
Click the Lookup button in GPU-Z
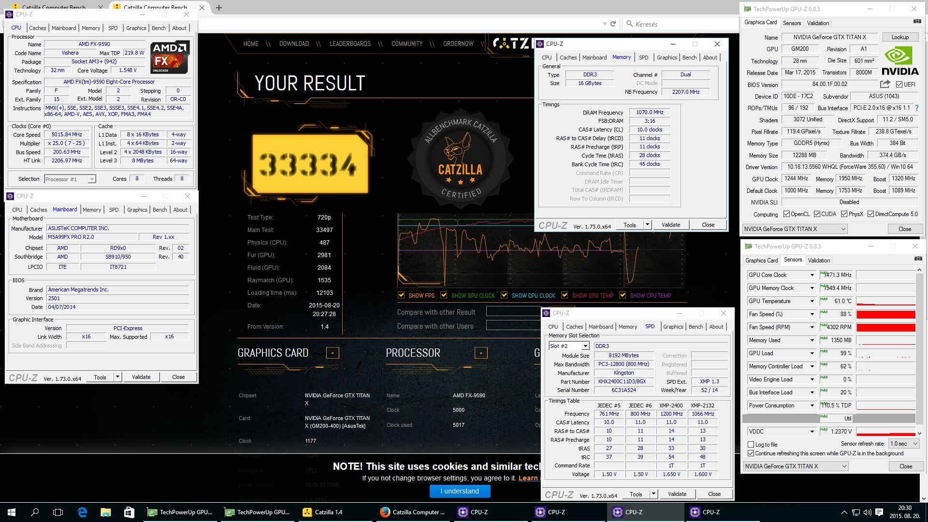(899, 37)
